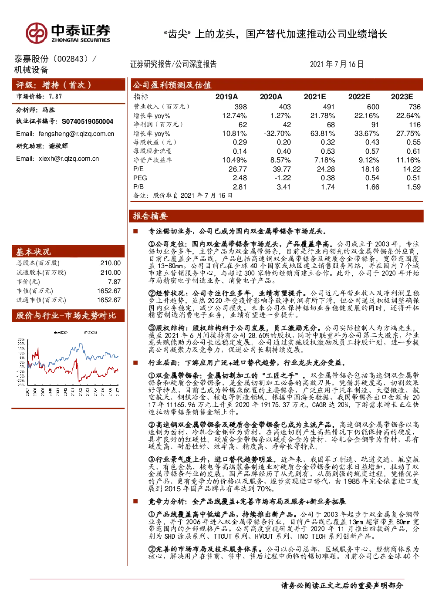Click the 2019A column header
This screenshot has height=611, width=432.
pos(227,97)
